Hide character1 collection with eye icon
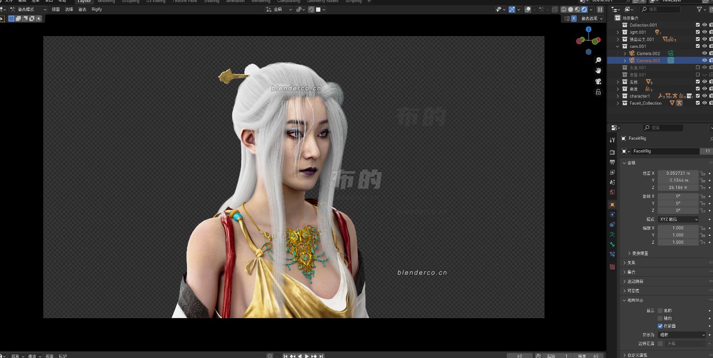Image resolution: width=713 pixels, height=358 pixels. tap(704, 96)
